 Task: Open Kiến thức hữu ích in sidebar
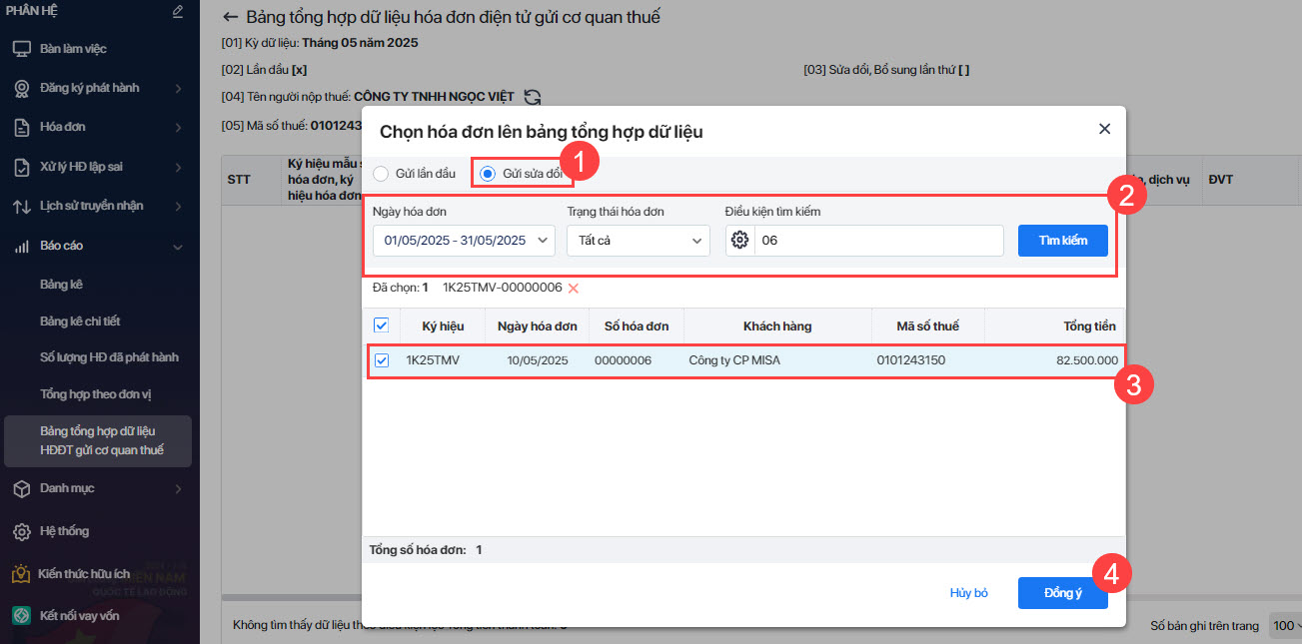84,574
